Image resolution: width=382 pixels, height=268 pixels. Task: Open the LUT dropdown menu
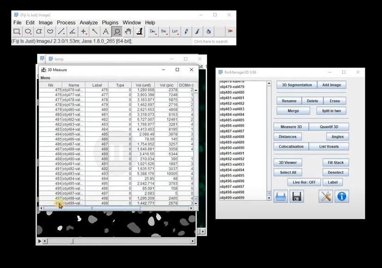coord(175,31)
